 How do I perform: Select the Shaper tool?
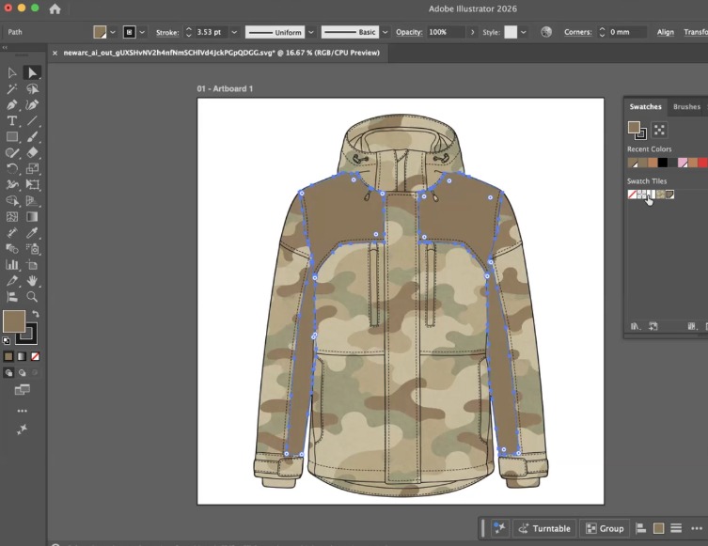(12, 152)
